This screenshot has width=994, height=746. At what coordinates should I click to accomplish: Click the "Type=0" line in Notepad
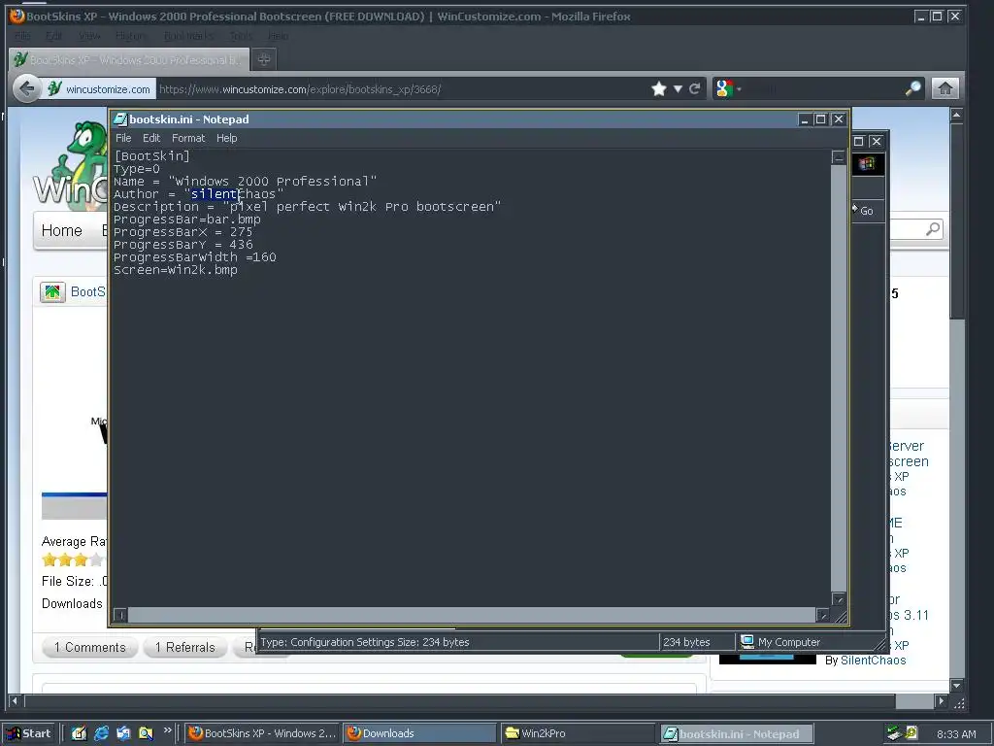point(136,169)
